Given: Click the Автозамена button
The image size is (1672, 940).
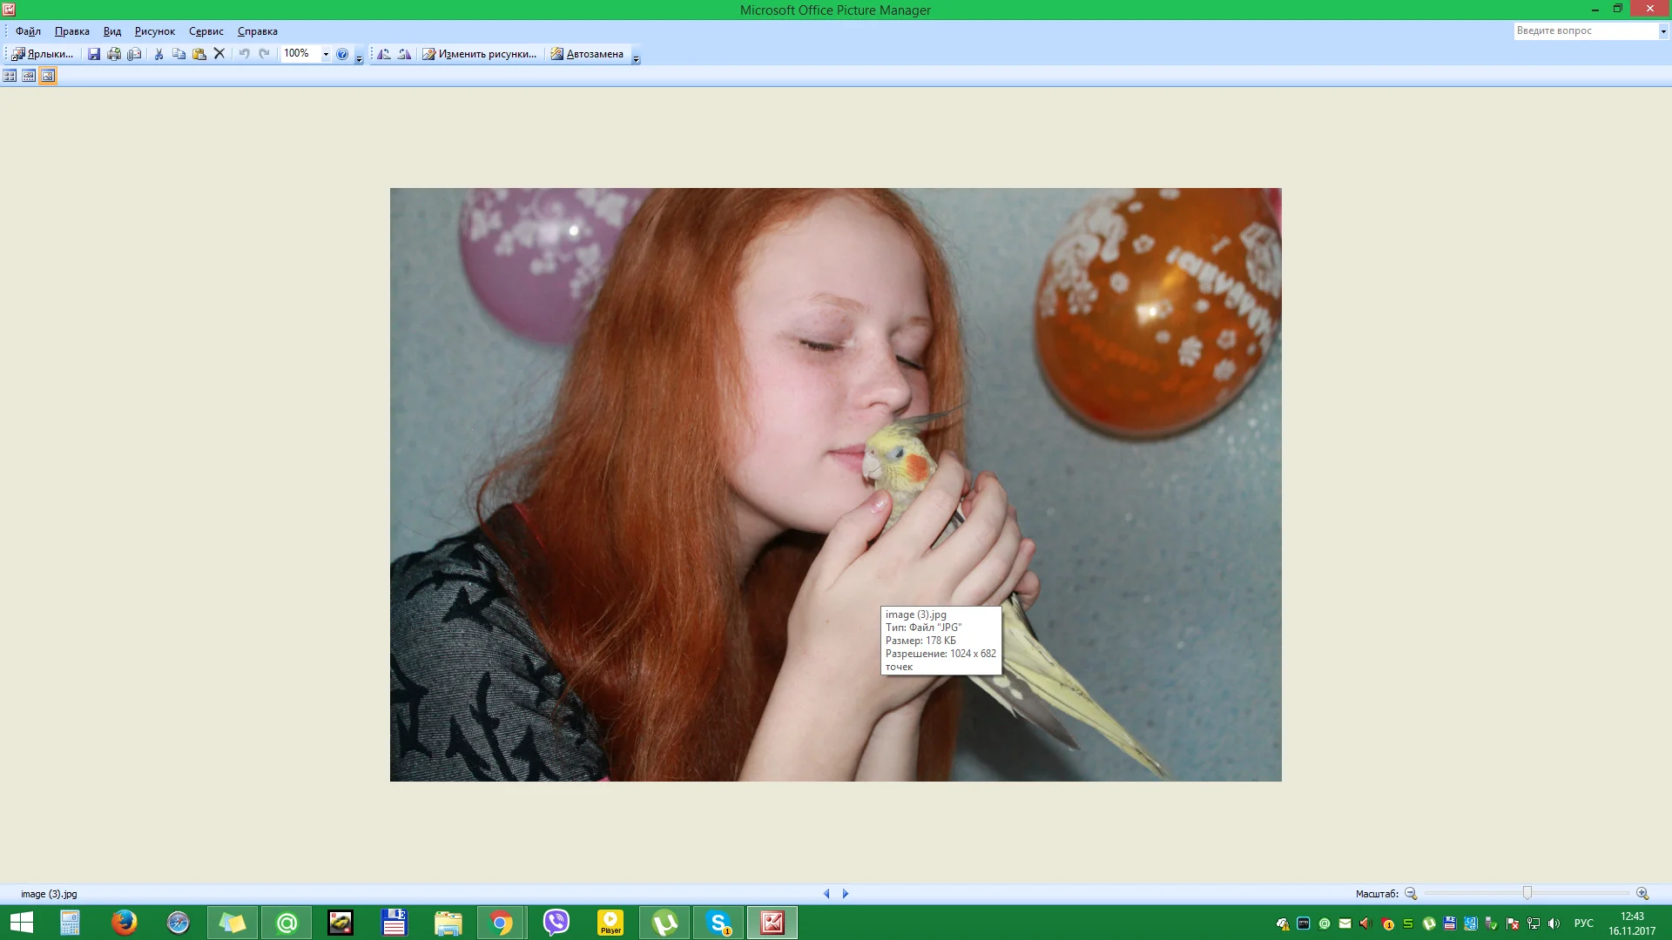Looking at the screenshot, I should [x=587, y=54].
